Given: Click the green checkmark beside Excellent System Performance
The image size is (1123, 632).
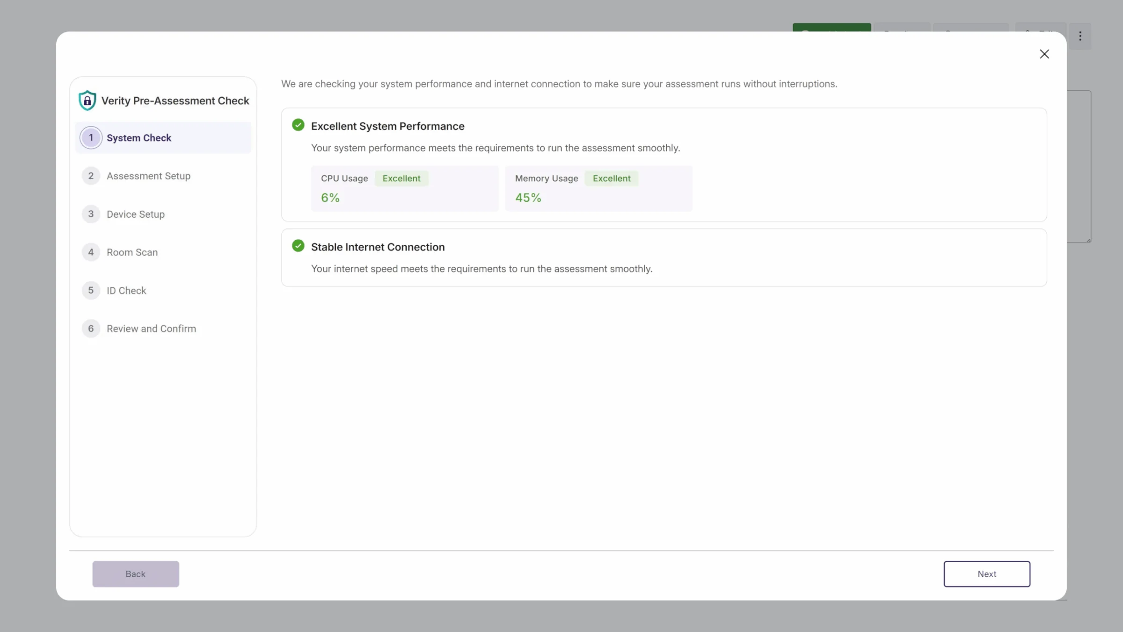Looking at the screenshot, I should click(x=298, y=125).
